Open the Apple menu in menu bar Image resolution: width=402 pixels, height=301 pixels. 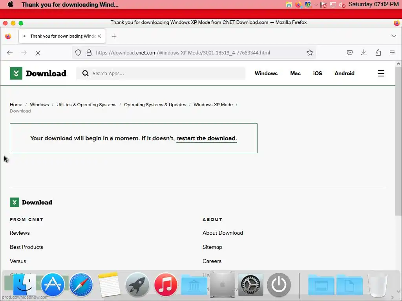point(11,4)
